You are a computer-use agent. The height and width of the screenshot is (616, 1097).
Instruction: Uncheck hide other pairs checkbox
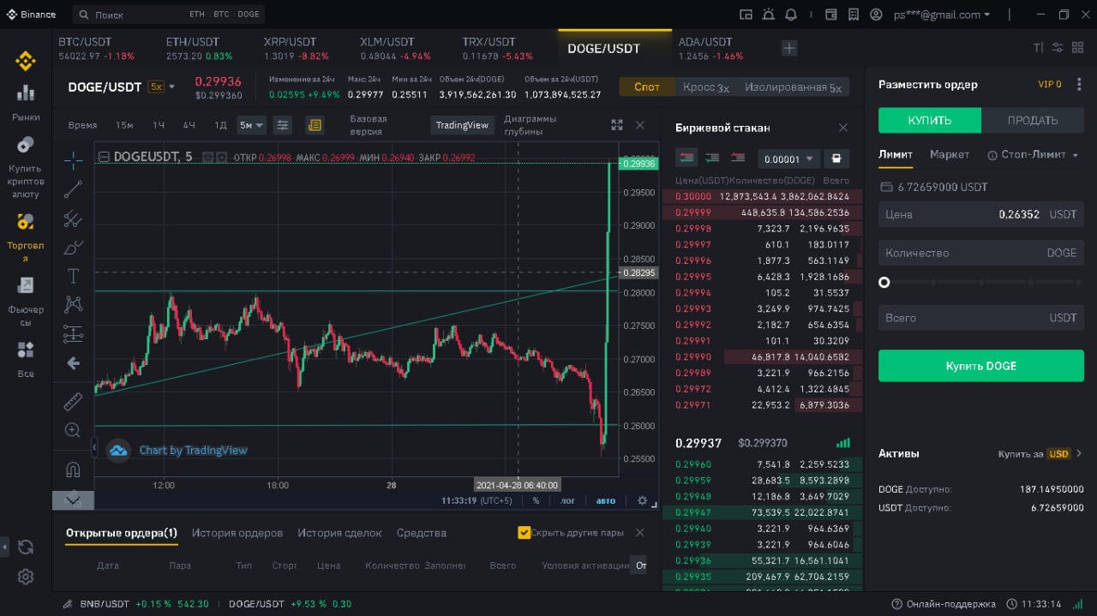[x=525, y=533]
